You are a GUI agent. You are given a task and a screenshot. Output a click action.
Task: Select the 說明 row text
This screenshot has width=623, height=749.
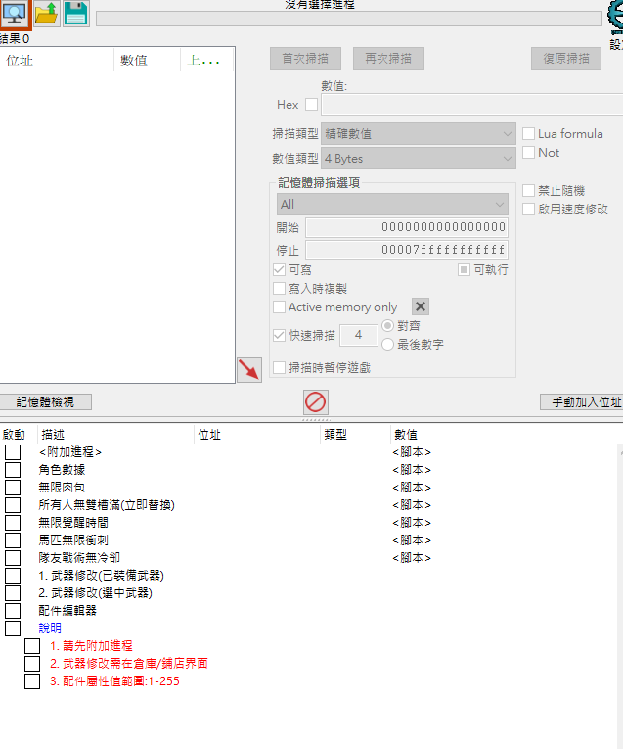tap(50, 629)
